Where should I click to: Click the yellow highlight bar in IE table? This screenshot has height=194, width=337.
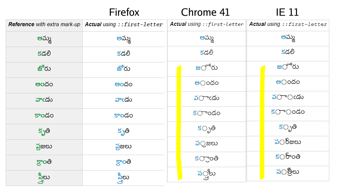pyautogui.click(x=262, y=122)
